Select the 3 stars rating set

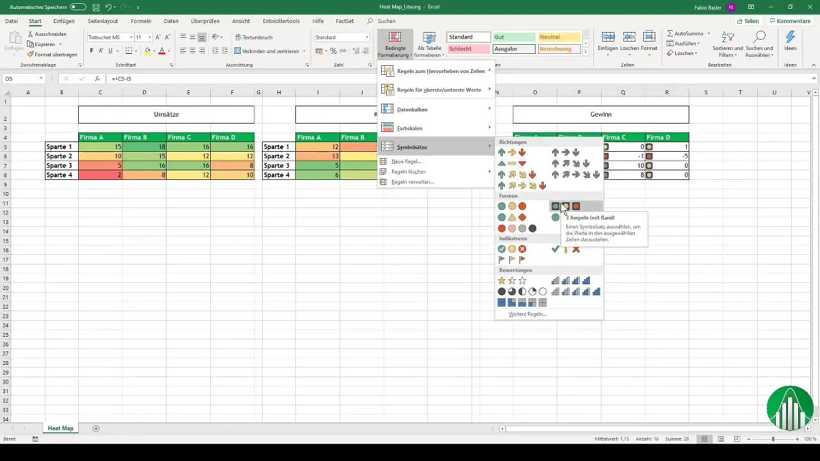512,280
